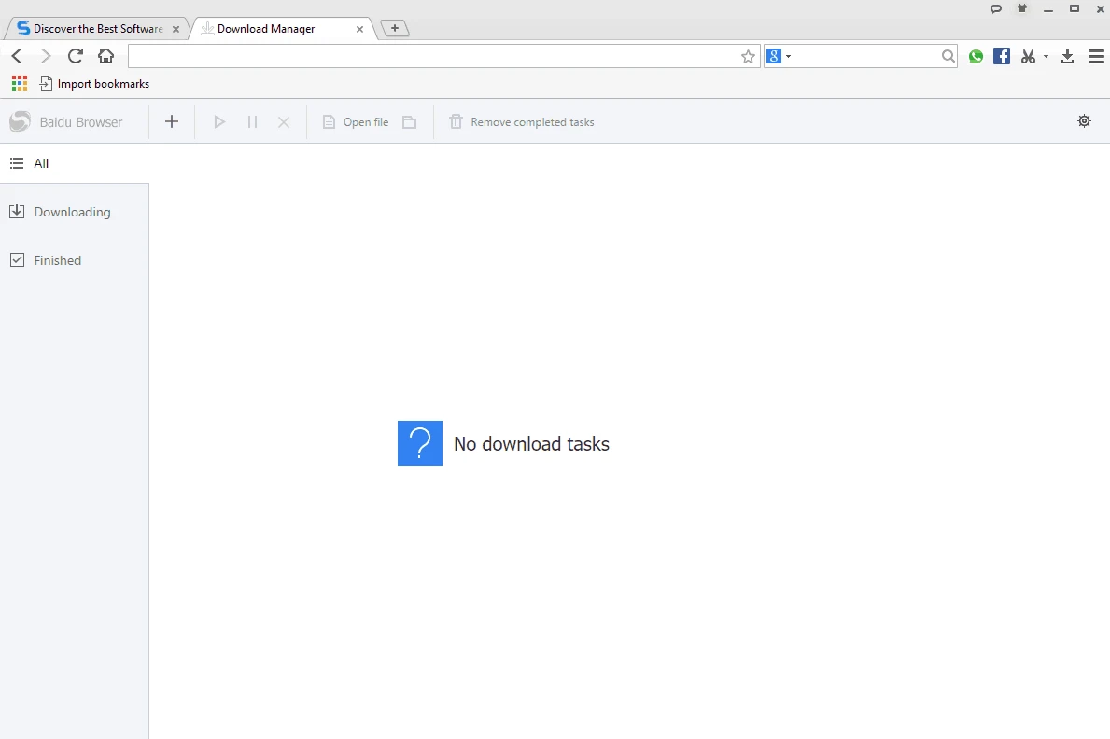The image size is (1110, 739).
Task: Click Import bookmarks
Action: click(x=95, y=84)
